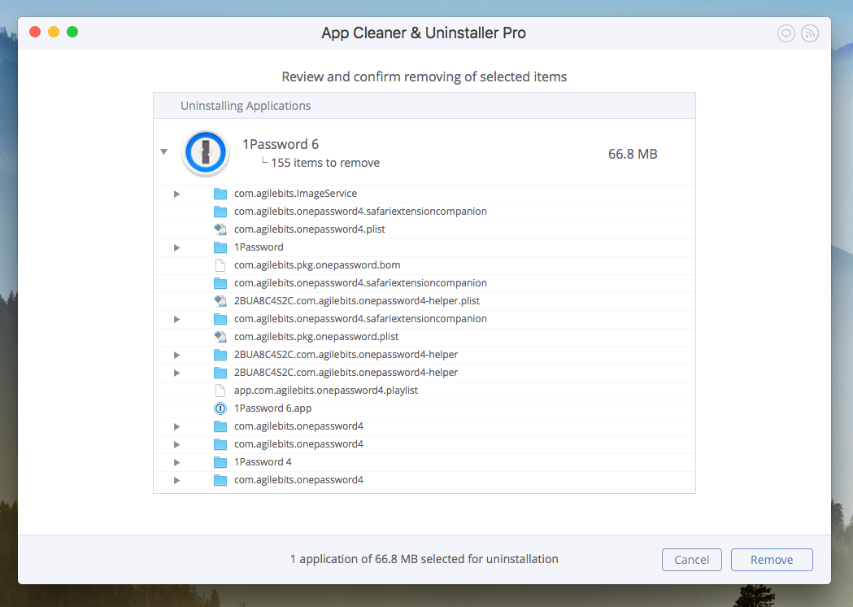This screenshot has height=607, width=853.
Task: Select the 1Password 6.app file name
Action: pos(273,408)
